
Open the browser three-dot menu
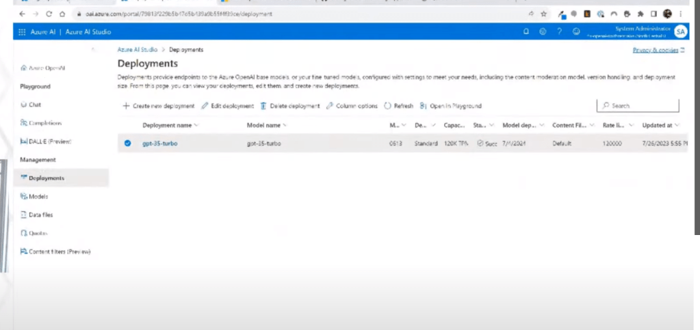pyautogui.click(x=681, y=14)
